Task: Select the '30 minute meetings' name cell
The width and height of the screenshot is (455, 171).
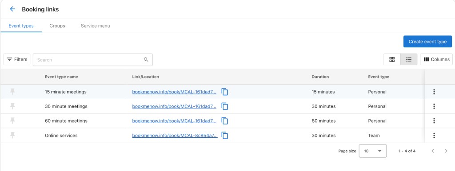Action: click(x=66, y=106)
